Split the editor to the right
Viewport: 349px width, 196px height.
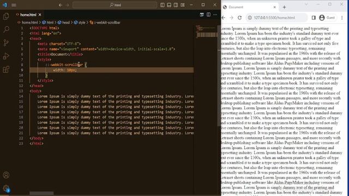[x=208, y=15]
